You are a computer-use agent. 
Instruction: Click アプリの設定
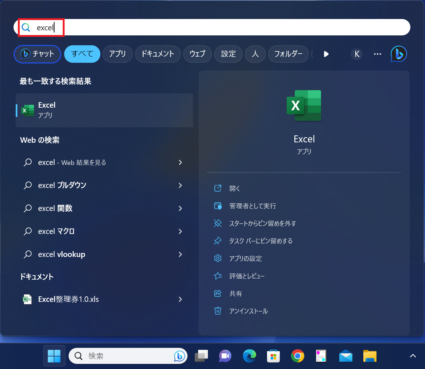tap(246, 259)
